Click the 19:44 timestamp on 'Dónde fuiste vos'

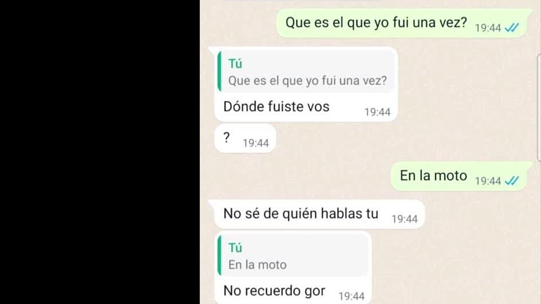tap(377, 112)
